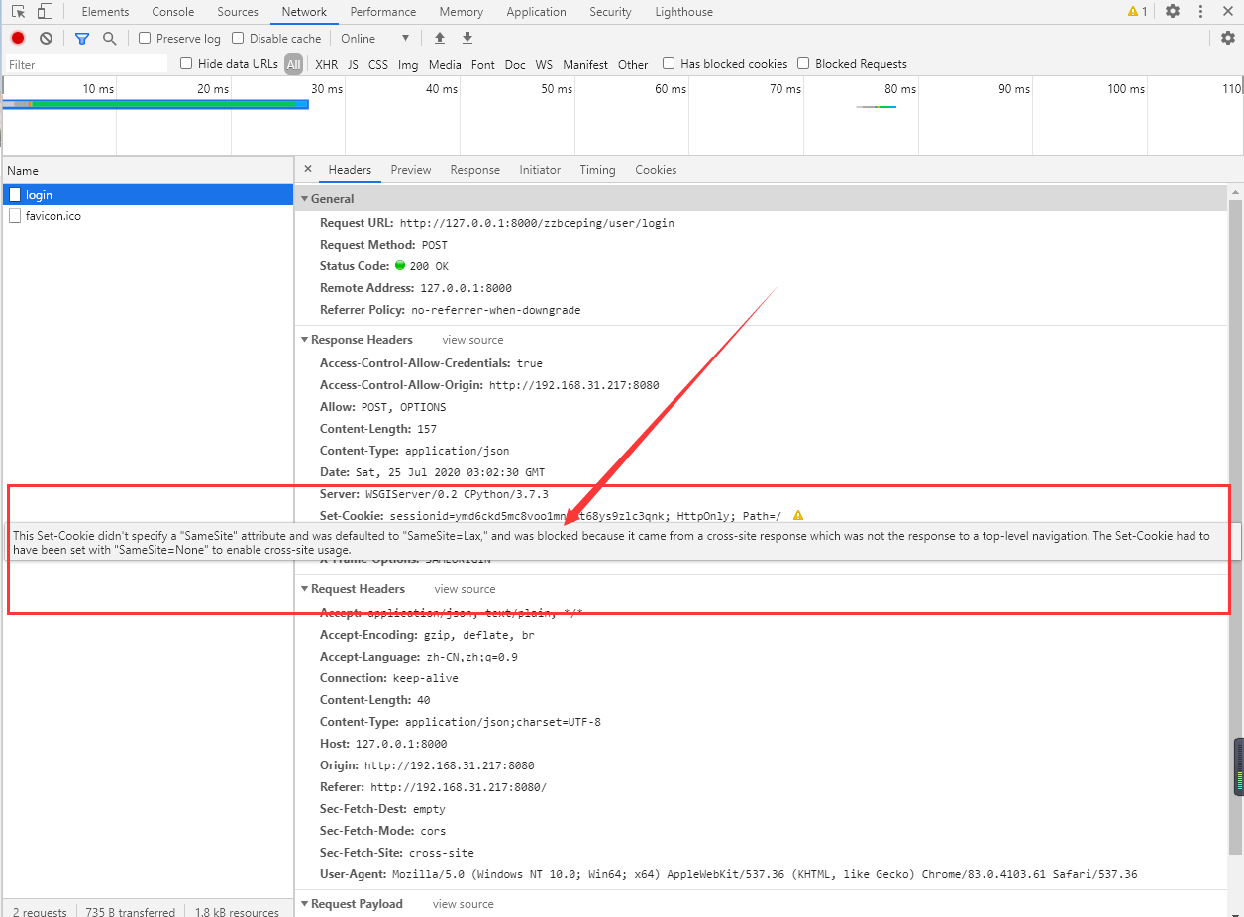Open the Lighthouse panel
Screen dimensions: 1244x917
pyautogui.click(x=683, y=12)
